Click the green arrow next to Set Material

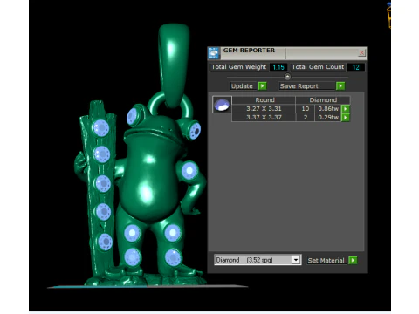pos(353,260)
